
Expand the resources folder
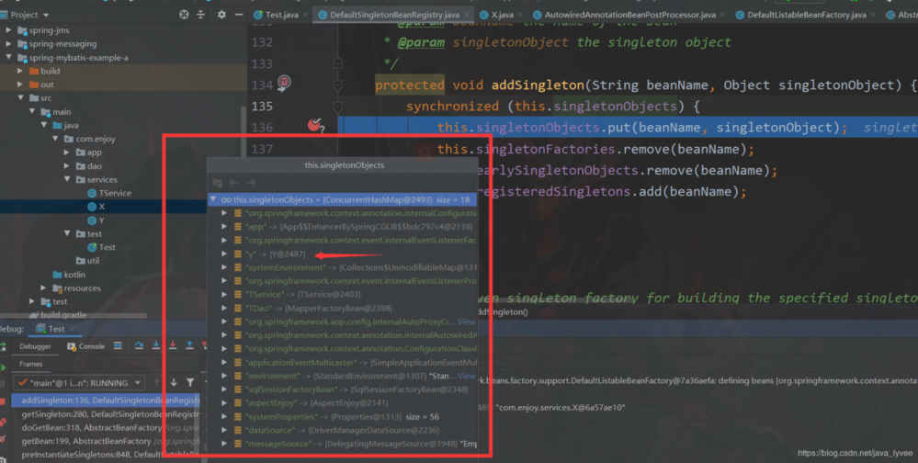(43, 288)
